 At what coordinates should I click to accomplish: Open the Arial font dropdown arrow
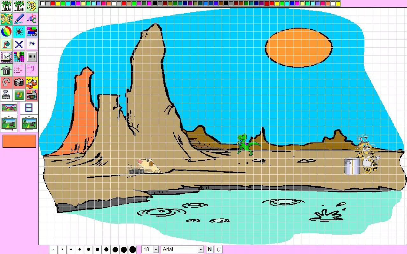click(x=201, y=250)
